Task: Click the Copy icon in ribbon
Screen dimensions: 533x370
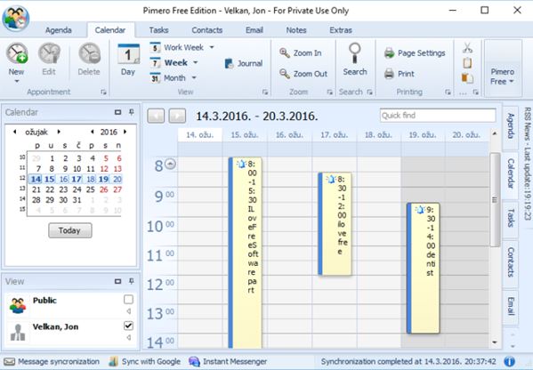Action: pos(468,63)
